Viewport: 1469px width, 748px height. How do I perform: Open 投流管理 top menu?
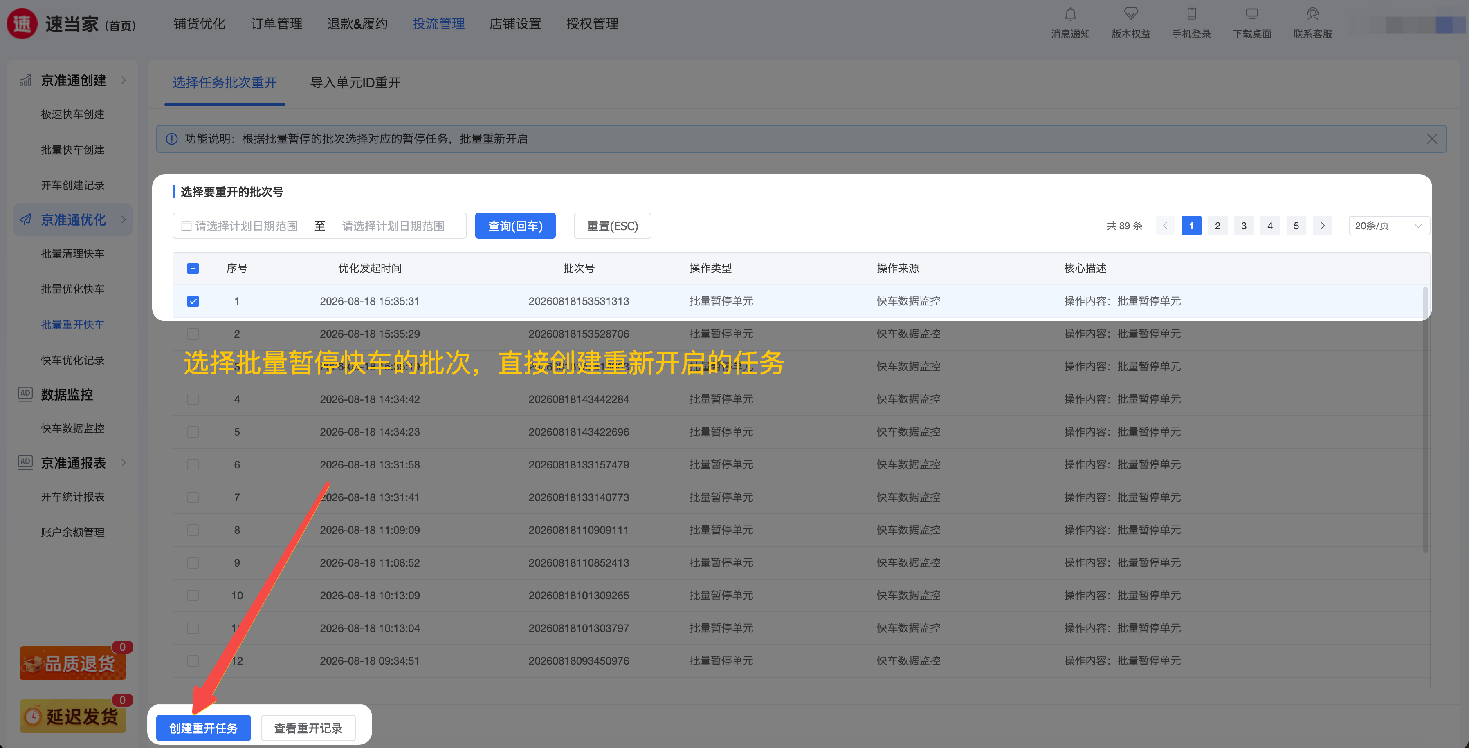pos(438,23)
